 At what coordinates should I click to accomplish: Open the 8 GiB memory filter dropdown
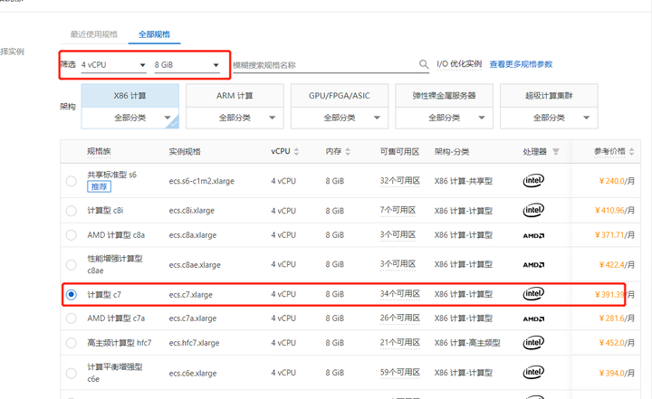[187, 65]
